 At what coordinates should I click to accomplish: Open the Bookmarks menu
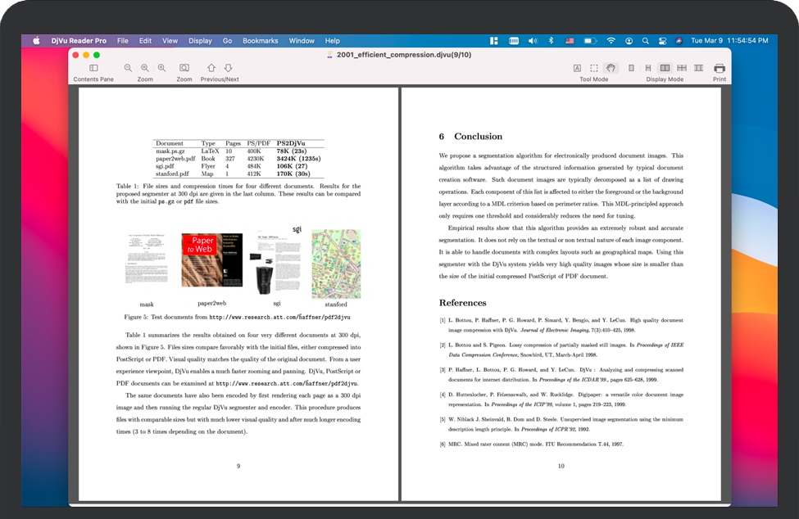click(260, 40)
